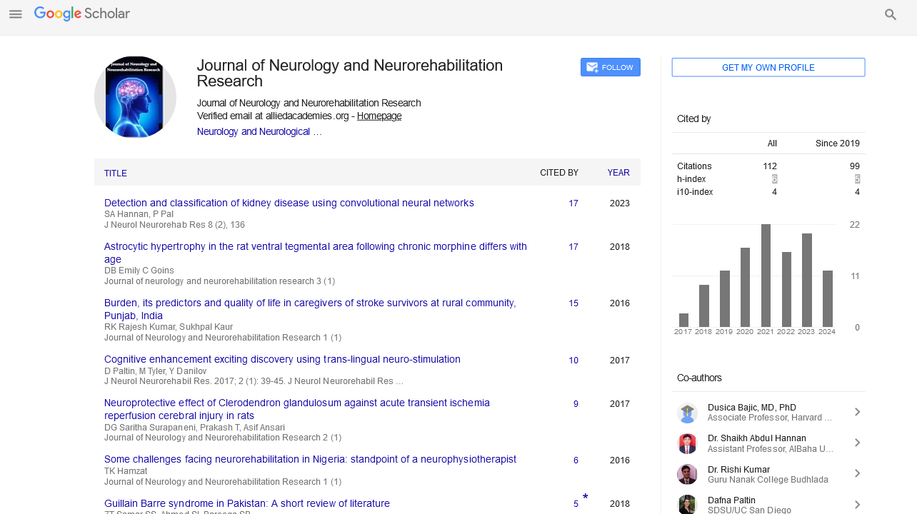917x514 pixels.
Task: Click Dusica Bajic avatar icon
Action: [687, 413]
